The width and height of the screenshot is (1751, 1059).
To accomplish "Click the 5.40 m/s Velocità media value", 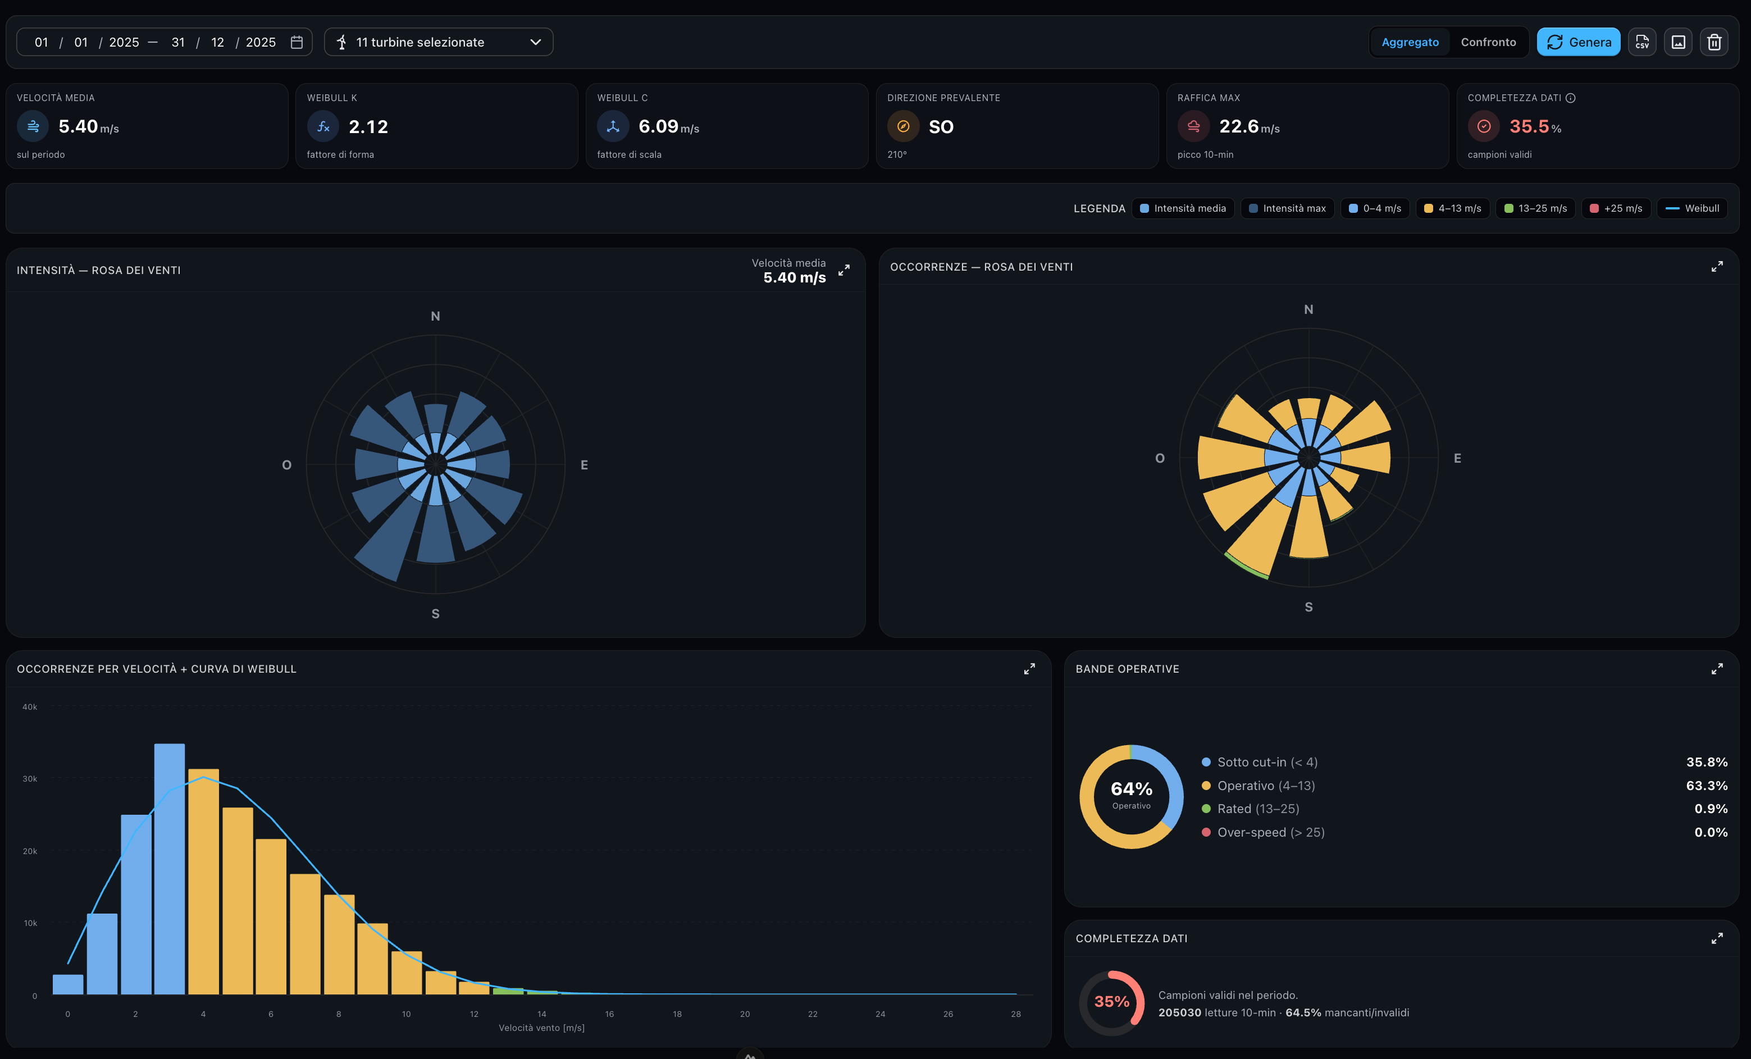I will (88, 126).
